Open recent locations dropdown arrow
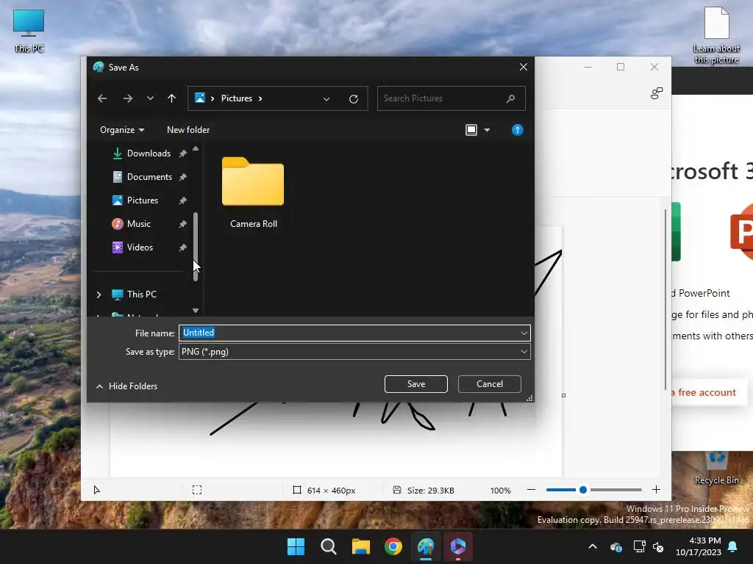Viewport: 753px width, 564px height. tap(150, 98)
